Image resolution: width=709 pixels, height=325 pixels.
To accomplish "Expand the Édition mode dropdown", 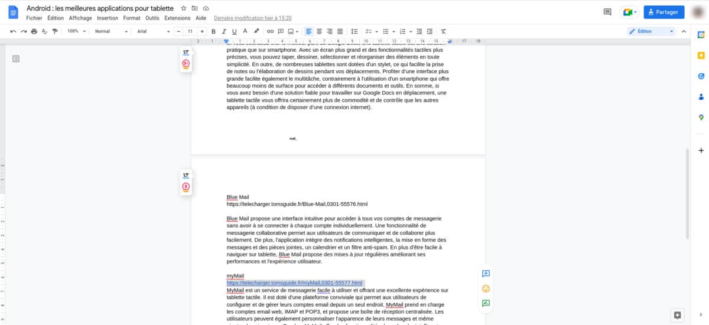I will [652, 31].
